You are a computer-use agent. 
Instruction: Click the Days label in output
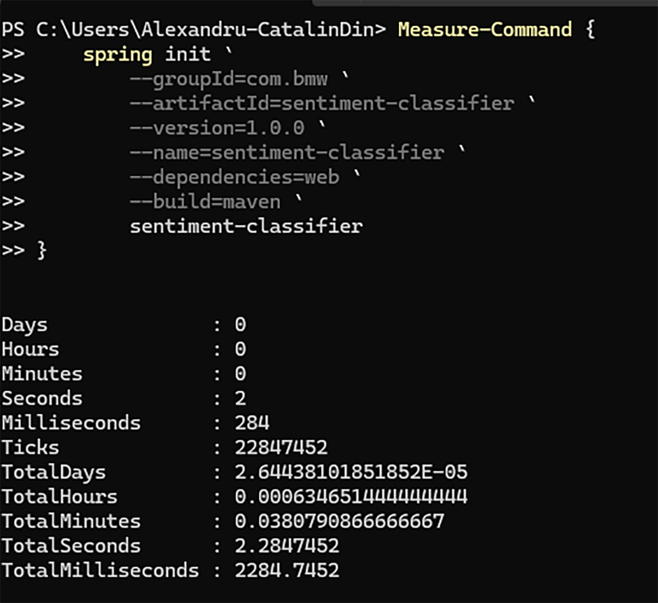(x=25, y=325)
